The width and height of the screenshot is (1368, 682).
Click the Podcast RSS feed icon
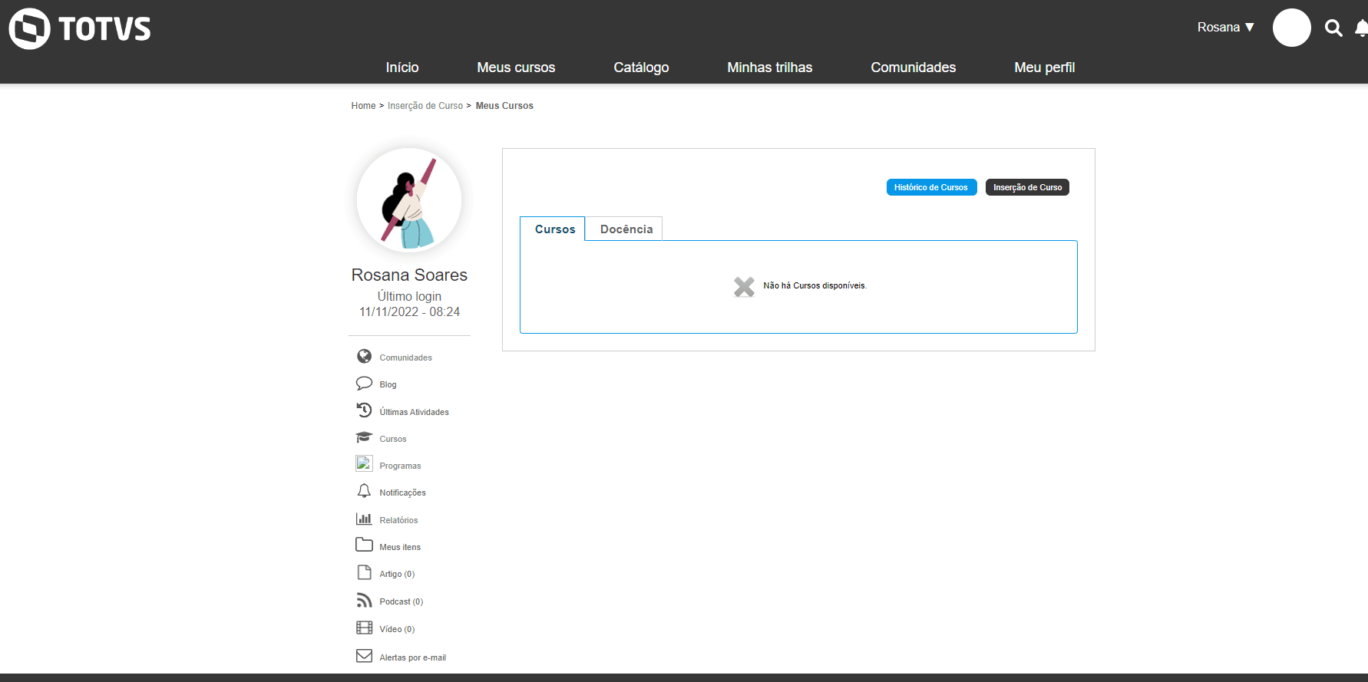click(364, 600)
